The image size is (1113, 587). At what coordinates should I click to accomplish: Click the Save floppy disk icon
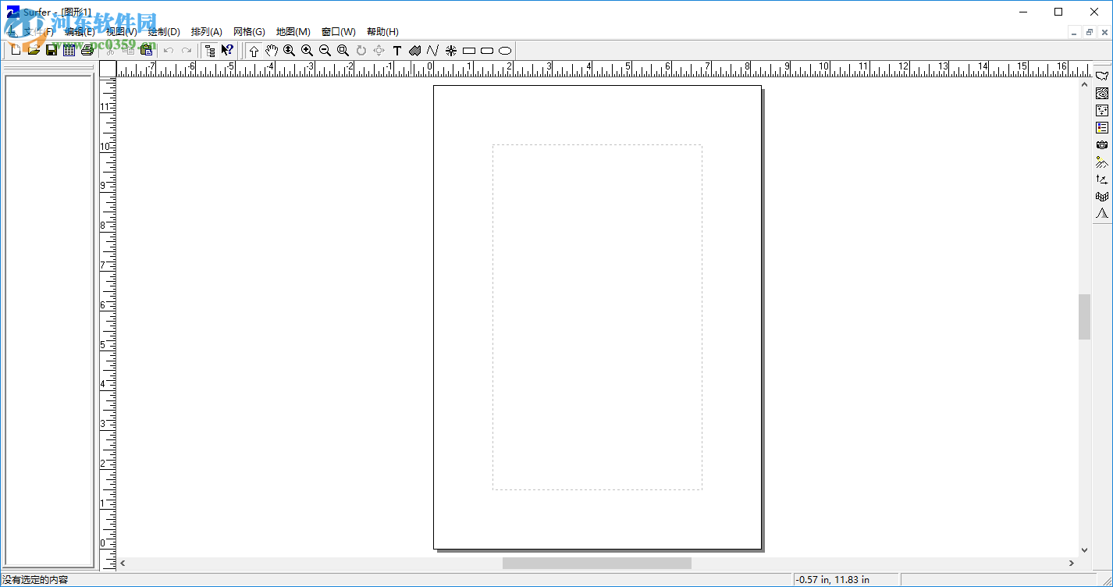click(x=52, y=51)
